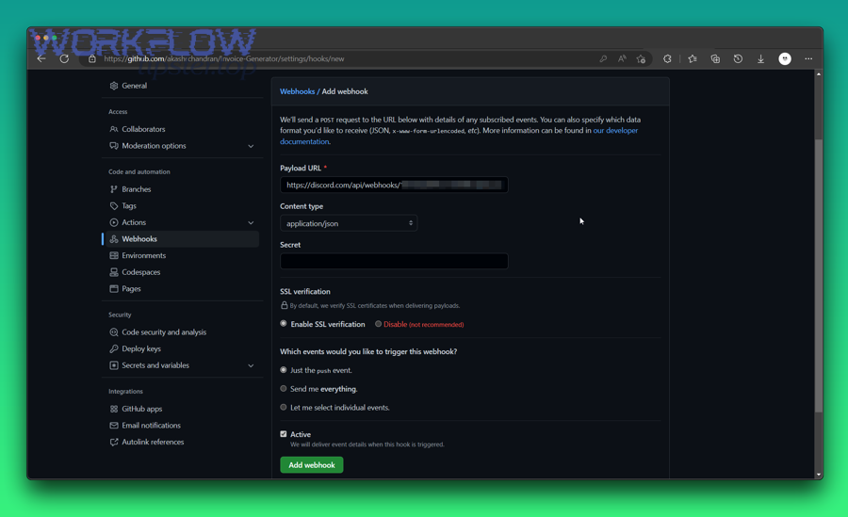Click the Deploy keys key icon
This screenshot has height=517, width=848.
(114, 348)
